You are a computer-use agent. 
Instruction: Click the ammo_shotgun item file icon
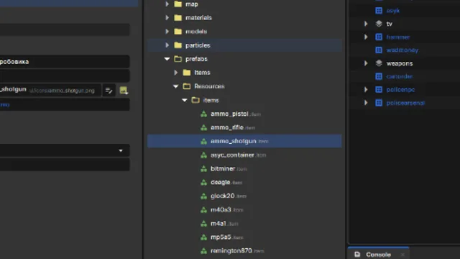(x=203, y=141)
